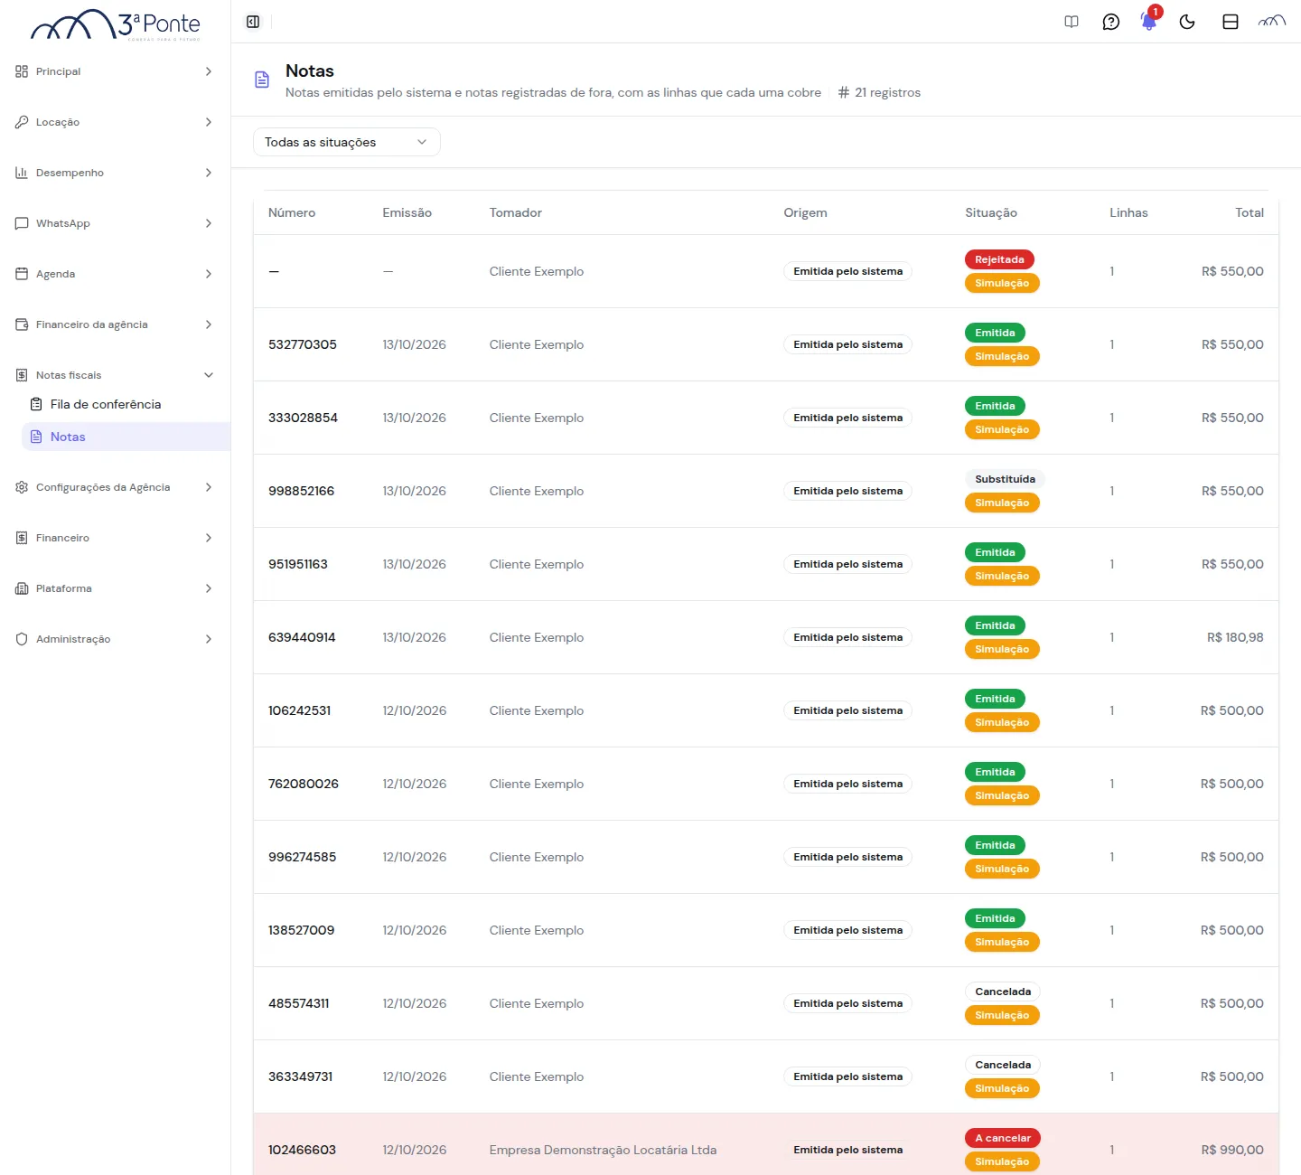Open the WhatsApp menu item

pyautogui.click(x=115, y=223)
